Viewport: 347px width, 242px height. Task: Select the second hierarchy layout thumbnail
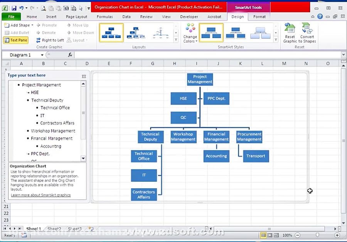coord(136,33)
